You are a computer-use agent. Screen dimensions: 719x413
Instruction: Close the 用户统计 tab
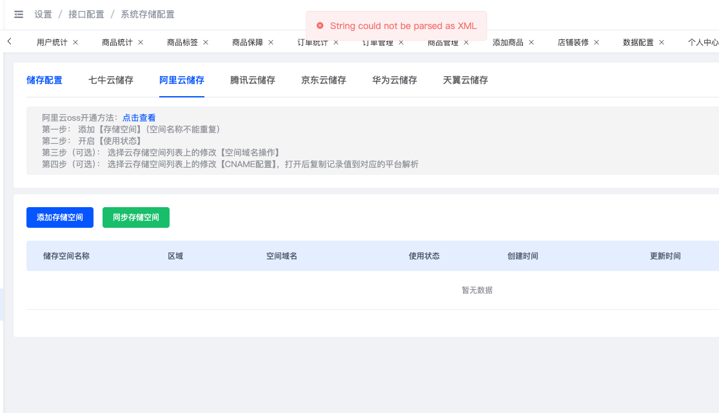[x=75, y=42]
